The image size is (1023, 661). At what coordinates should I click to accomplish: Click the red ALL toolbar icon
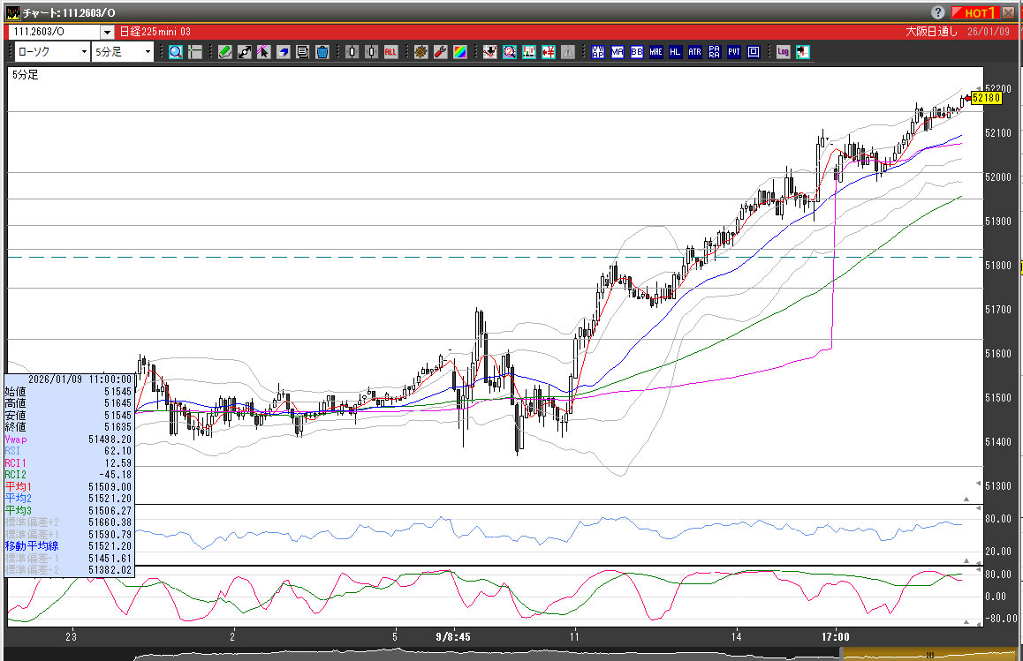(x=391, y=52)
